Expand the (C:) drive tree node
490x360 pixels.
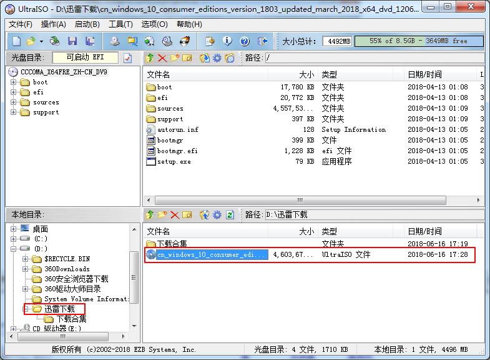(x=14, y=239)
